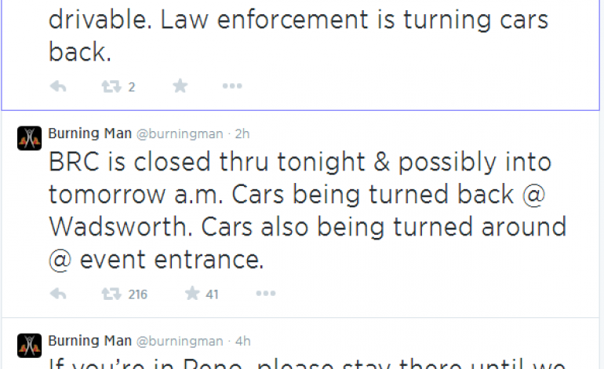Favorite the law enforcement tweet with the star

[180, 86]
